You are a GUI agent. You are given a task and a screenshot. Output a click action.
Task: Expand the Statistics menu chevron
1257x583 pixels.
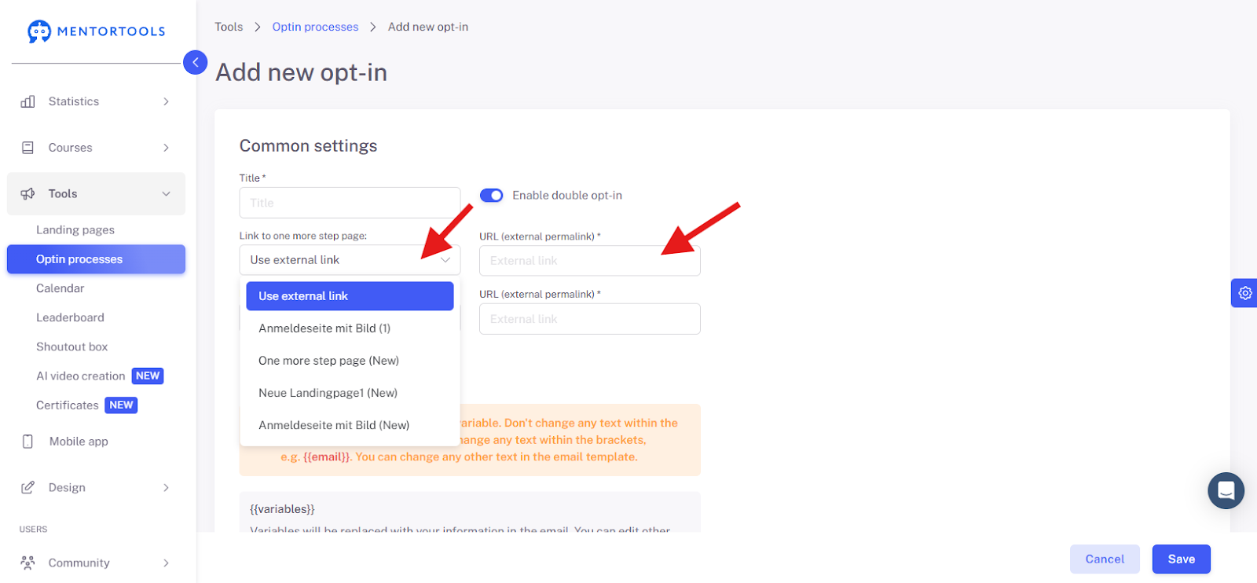[x=166, y=101]
